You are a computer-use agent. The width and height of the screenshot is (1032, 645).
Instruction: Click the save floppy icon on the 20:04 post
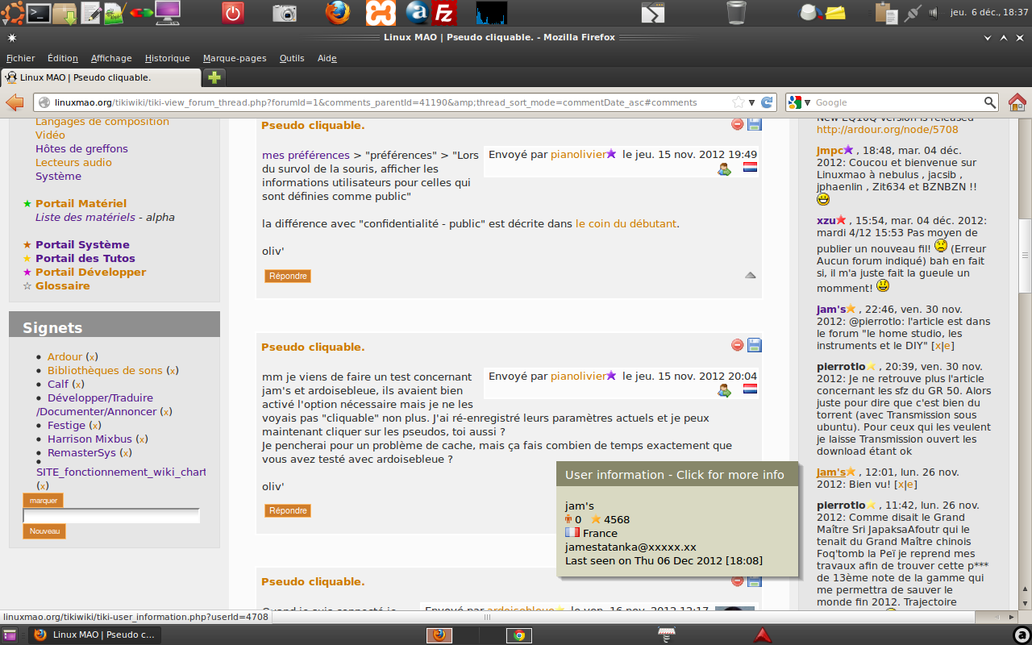tap(755, 345)
